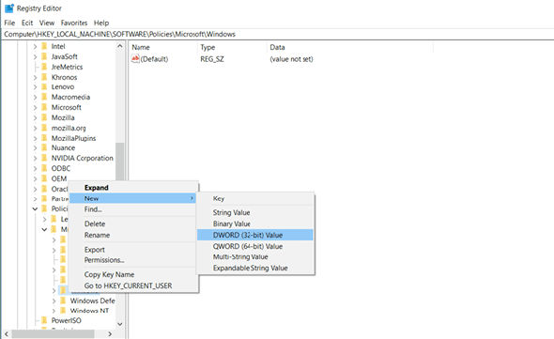Select the JreMetrics folder icon
Screen dimensions: 554x339
point(44,67)
